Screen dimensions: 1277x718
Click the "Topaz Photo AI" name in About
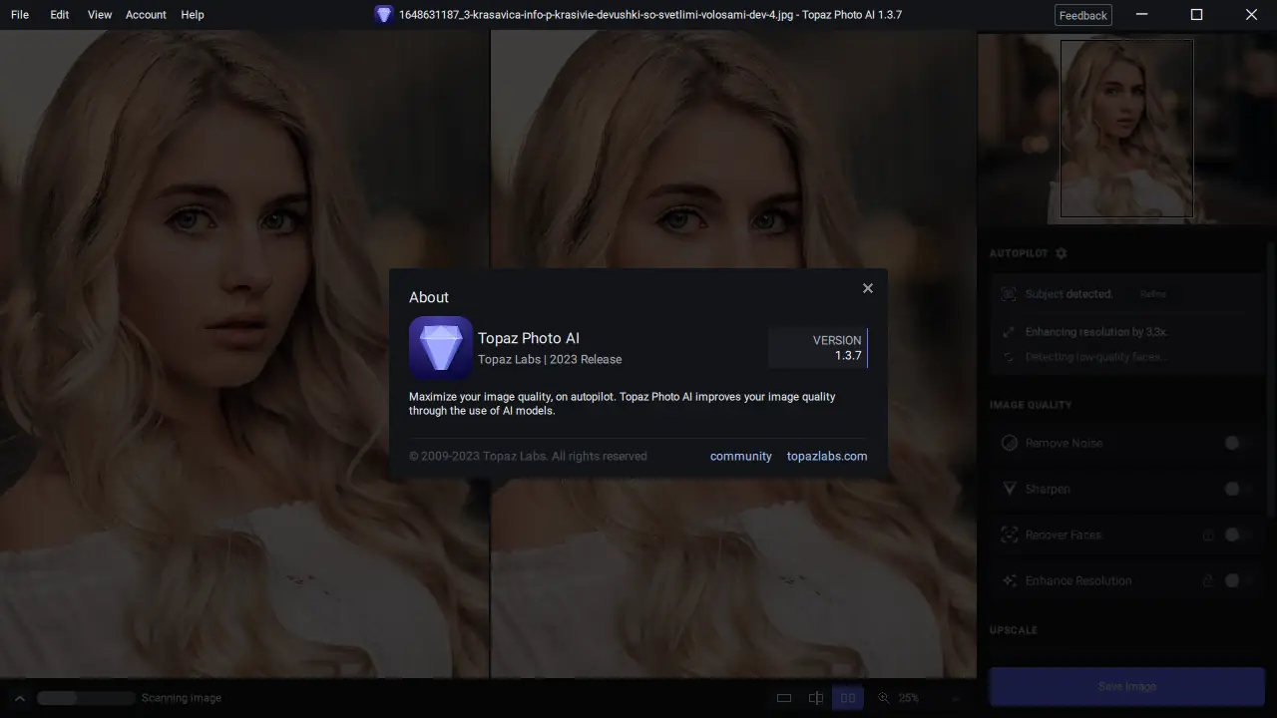[529, 338]
